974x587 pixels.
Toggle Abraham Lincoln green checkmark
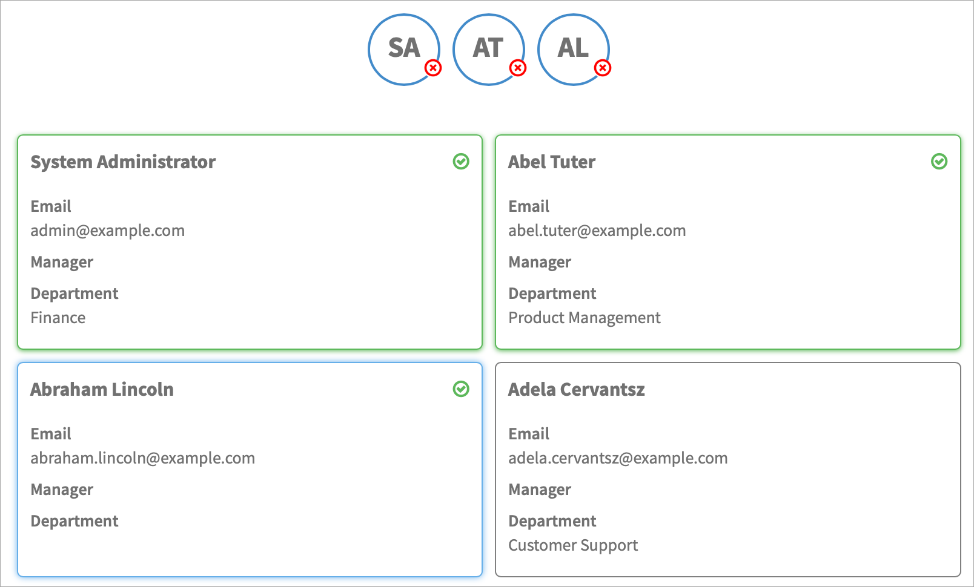pos(461,389)
